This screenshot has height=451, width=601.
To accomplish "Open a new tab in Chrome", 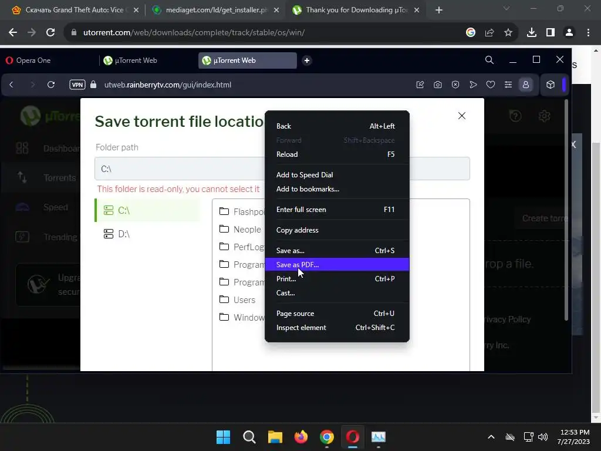I will (439, 10).
